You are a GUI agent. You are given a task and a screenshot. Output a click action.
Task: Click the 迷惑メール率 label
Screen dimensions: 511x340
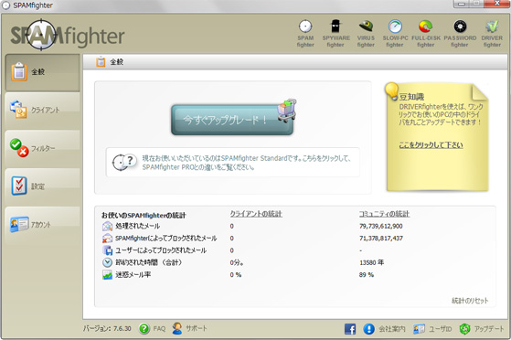pyautogui.click(x=133, y=275)
